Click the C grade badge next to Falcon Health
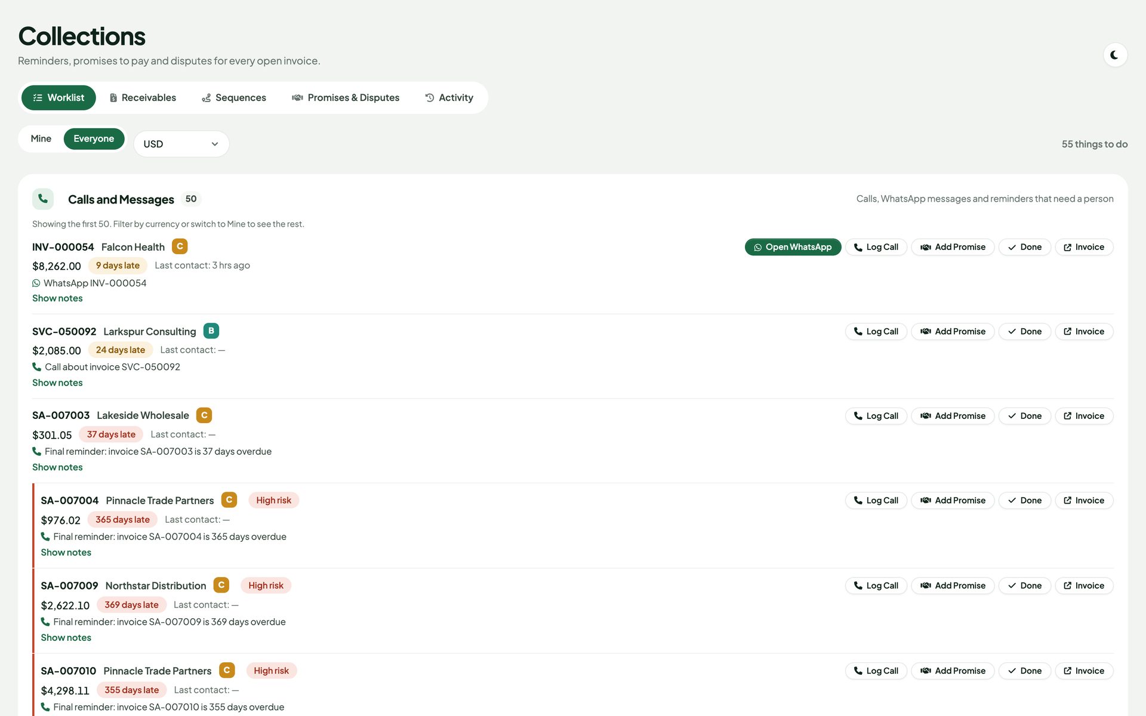 [x=180, y=246]
